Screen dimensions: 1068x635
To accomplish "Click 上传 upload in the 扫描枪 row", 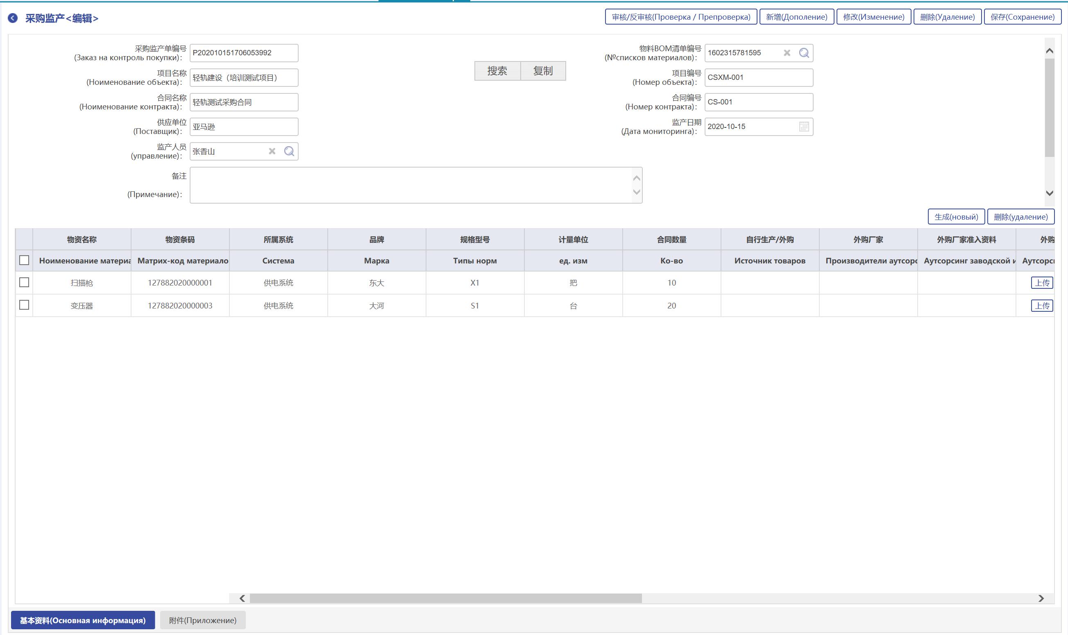I will [1041, 283].
